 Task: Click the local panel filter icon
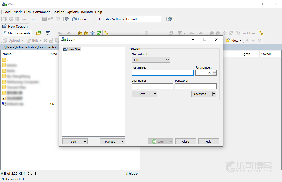pos(48,33)
